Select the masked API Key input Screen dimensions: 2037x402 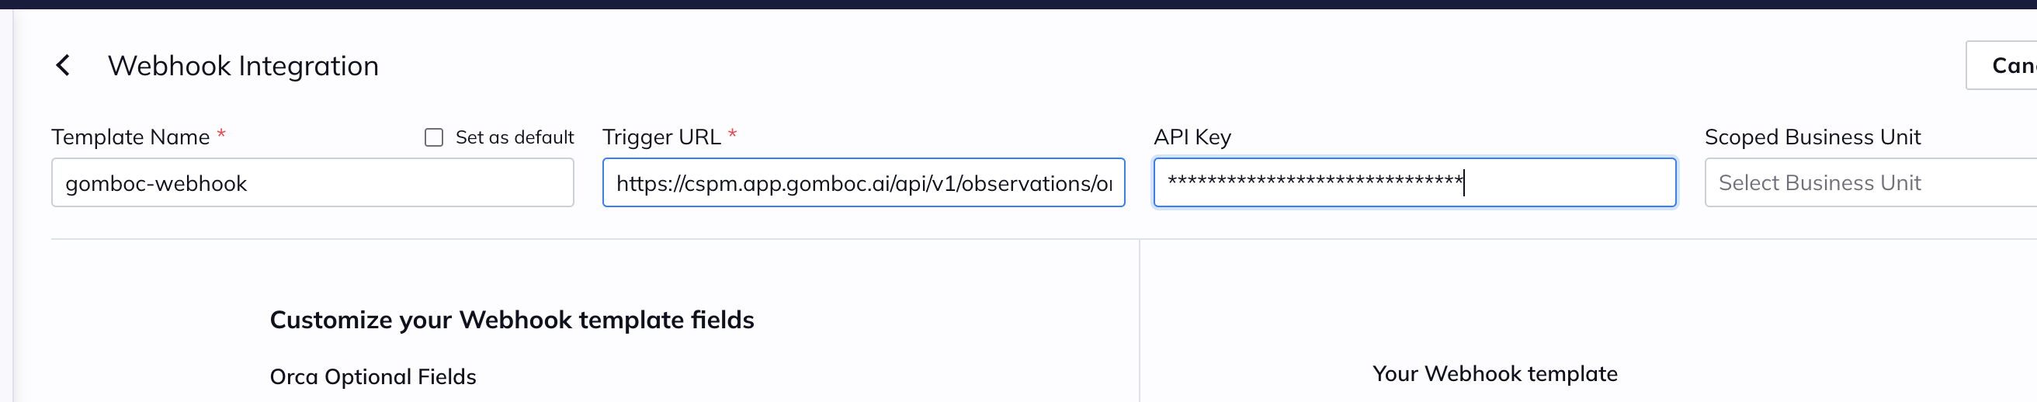[x=1414, y=182]
